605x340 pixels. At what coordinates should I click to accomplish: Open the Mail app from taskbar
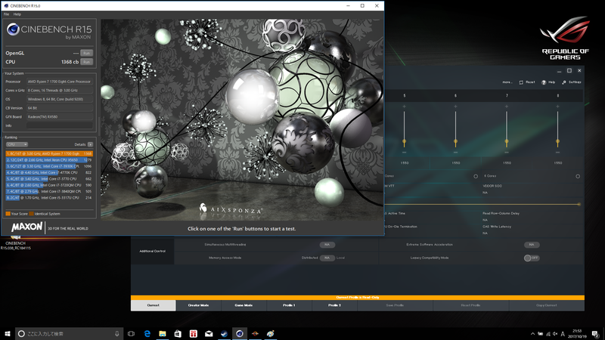coord(209,334)
